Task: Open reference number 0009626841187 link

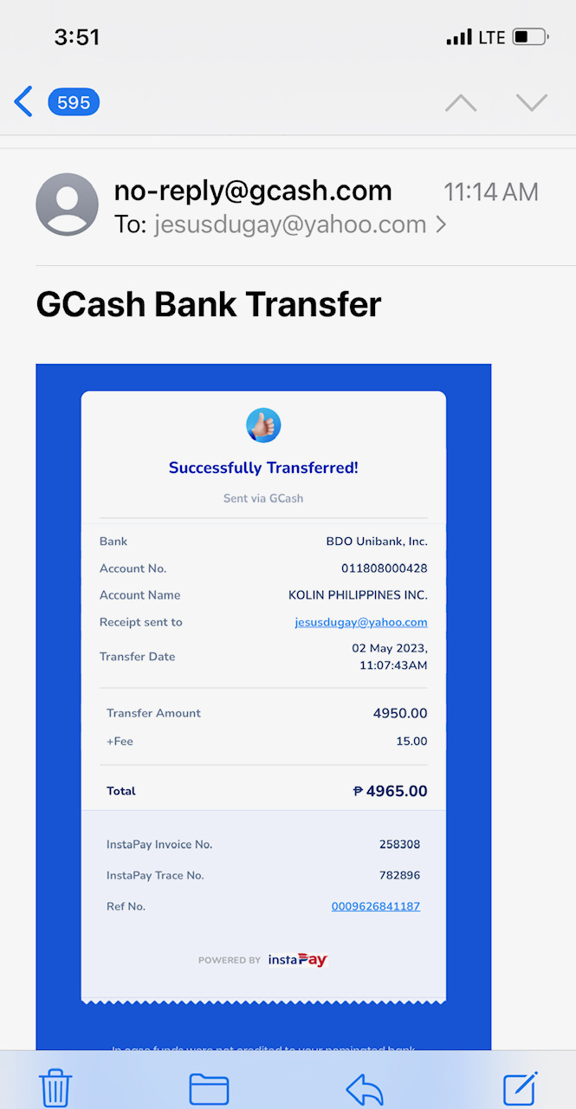Action: point(376,906)
